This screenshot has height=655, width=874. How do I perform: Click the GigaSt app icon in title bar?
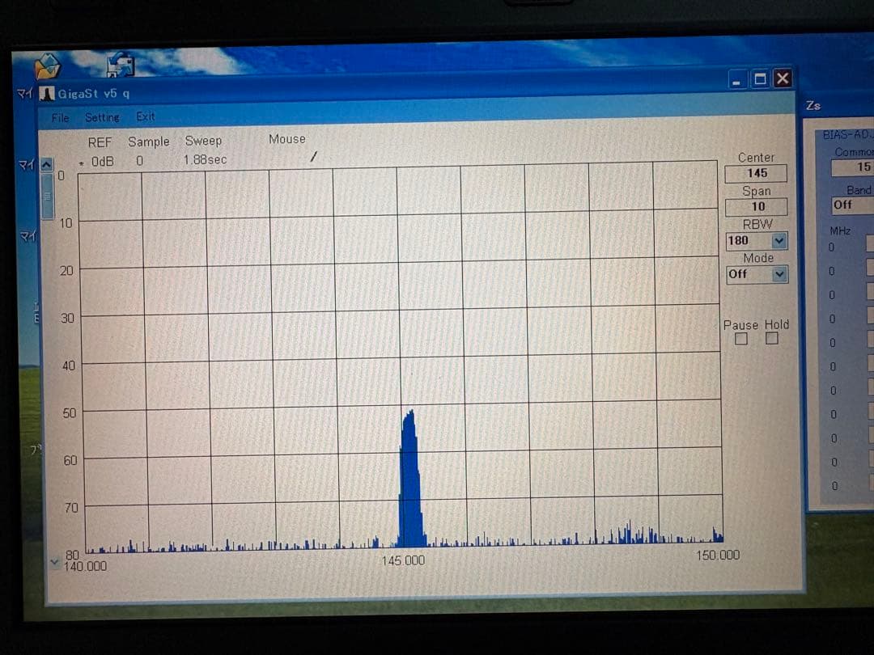pyautogui.click(x=48, y=94)
